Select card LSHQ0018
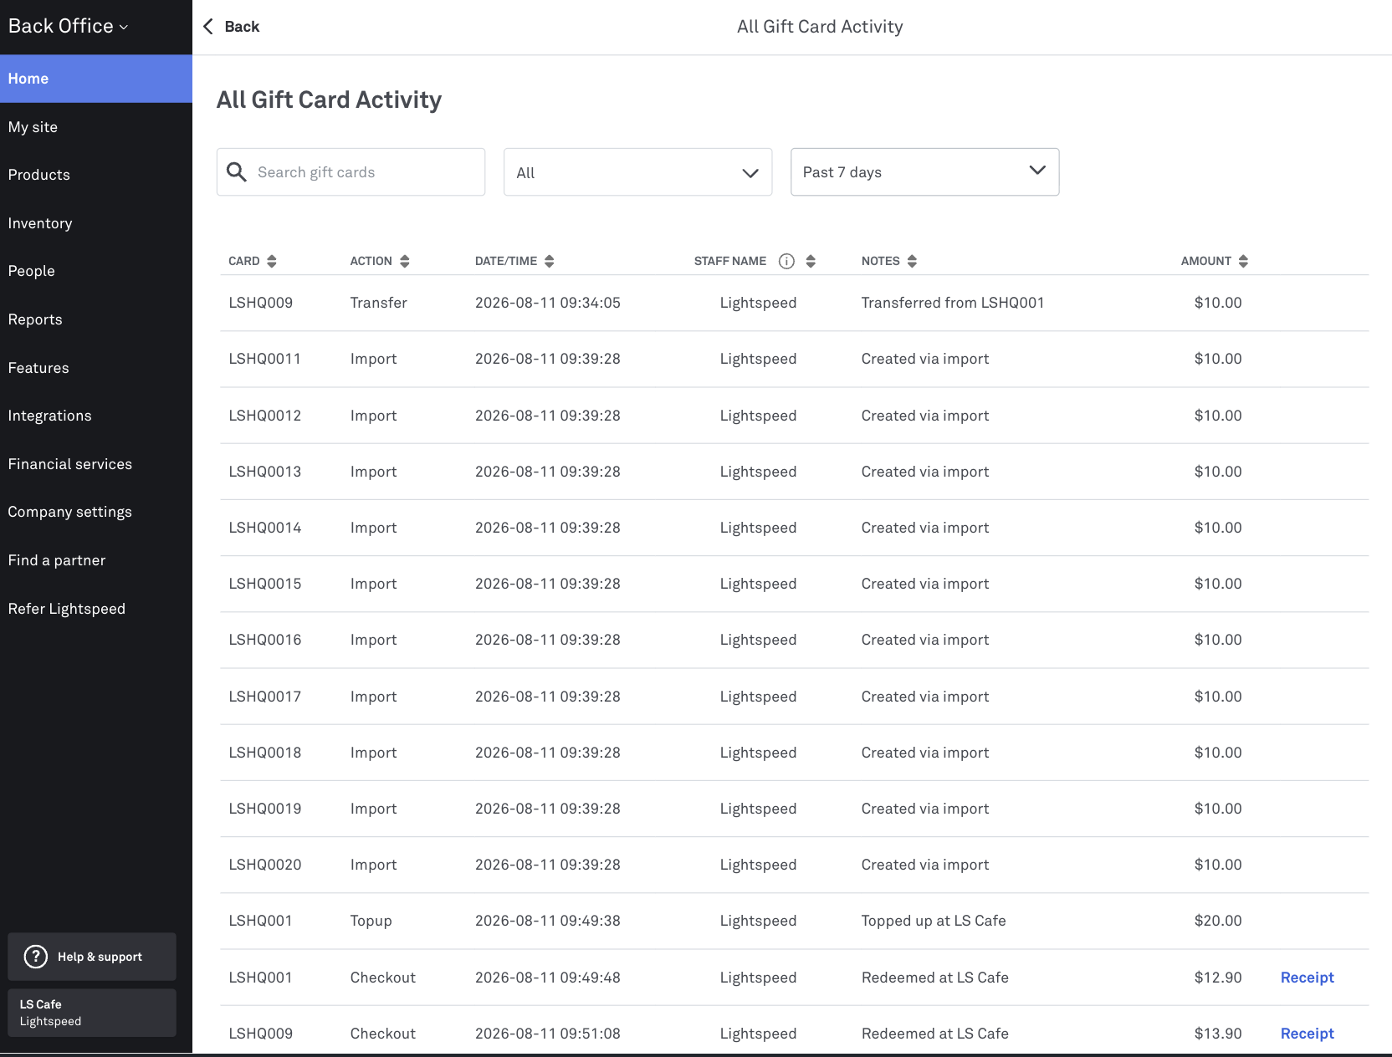1392x1057 pixels. pos(264,753)
